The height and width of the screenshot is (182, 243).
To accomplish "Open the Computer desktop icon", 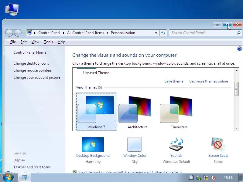I will (x=12, y=10).
